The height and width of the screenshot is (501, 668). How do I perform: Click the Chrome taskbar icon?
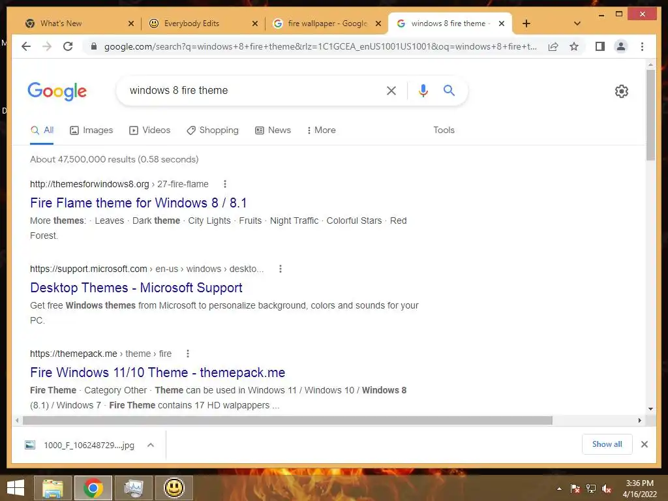click(x=93, y=488)
